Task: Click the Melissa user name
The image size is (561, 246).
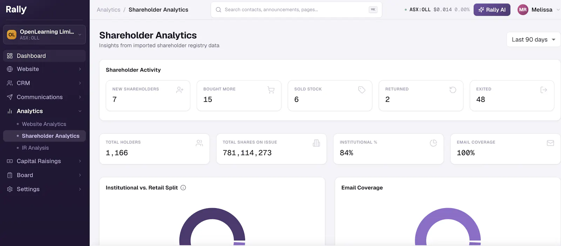Action: [542, 10]
